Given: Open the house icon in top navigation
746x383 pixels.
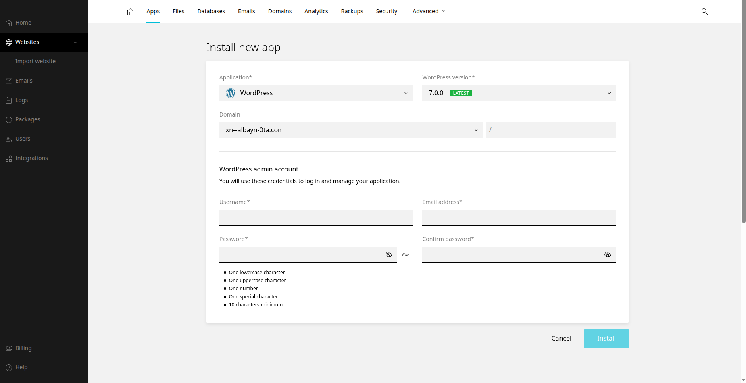Looking at the screenshot, I should point(130,12).
